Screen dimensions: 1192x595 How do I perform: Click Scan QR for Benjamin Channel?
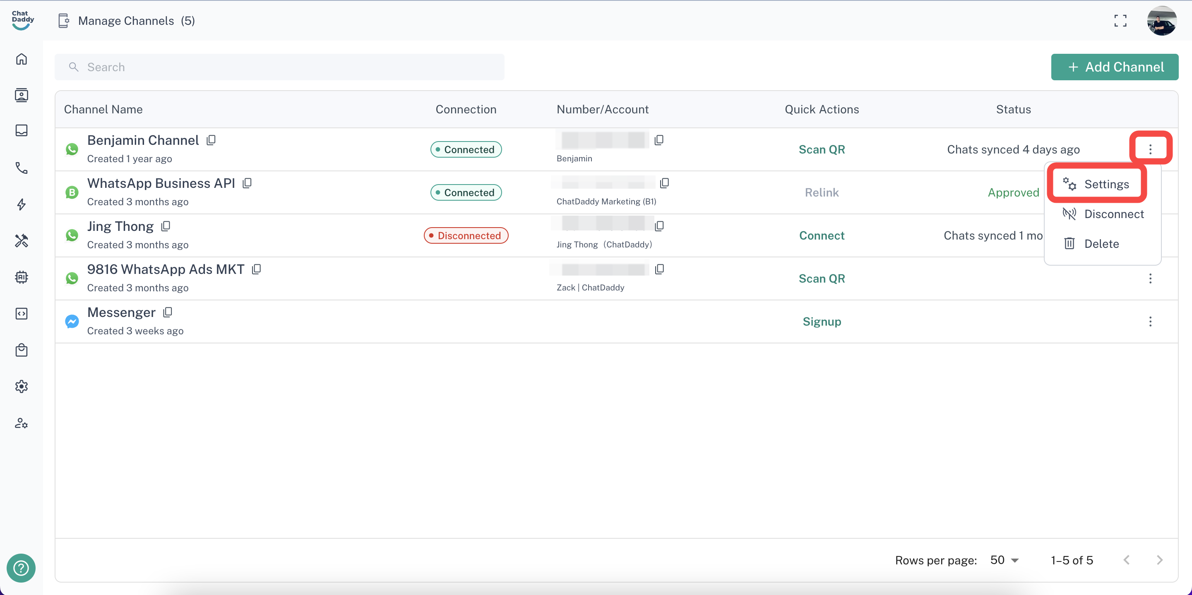(821, 149)
